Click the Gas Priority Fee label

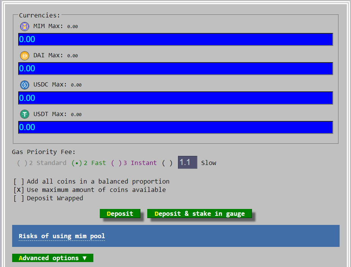tap(44, 152)
